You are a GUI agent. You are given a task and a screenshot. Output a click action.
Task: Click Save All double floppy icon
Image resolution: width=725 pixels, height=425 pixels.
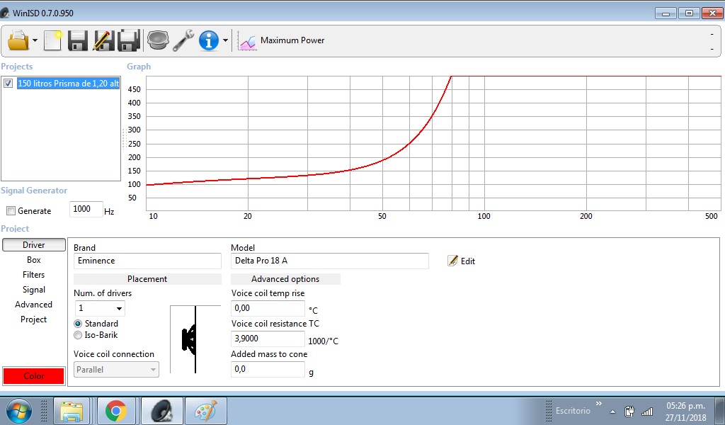point(129,40)
